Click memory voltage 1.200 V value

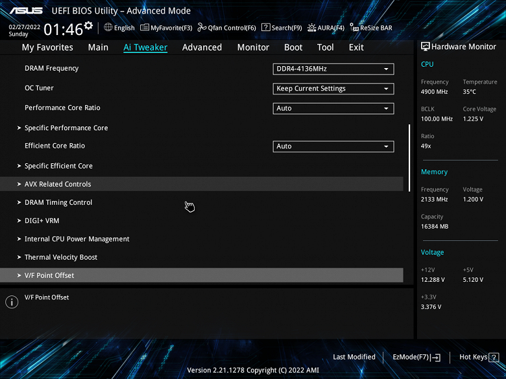pos(473,200)
